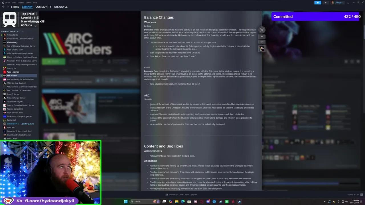Show hidden system tray icons chevron
The height and width of the screenshot is (205, 365).
click(325, 202)
